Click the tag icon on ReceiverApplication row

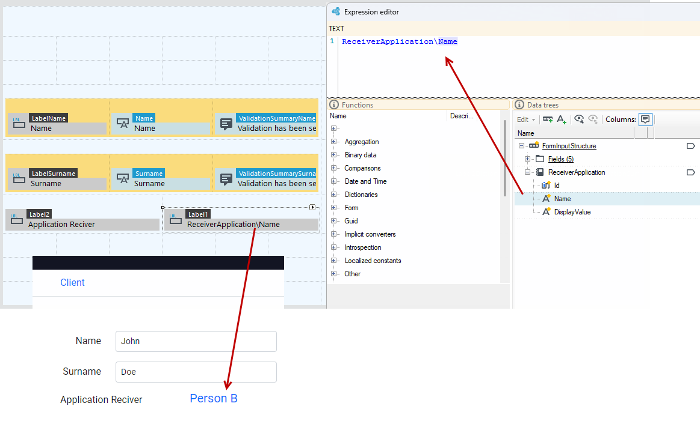tap(690, 172)
